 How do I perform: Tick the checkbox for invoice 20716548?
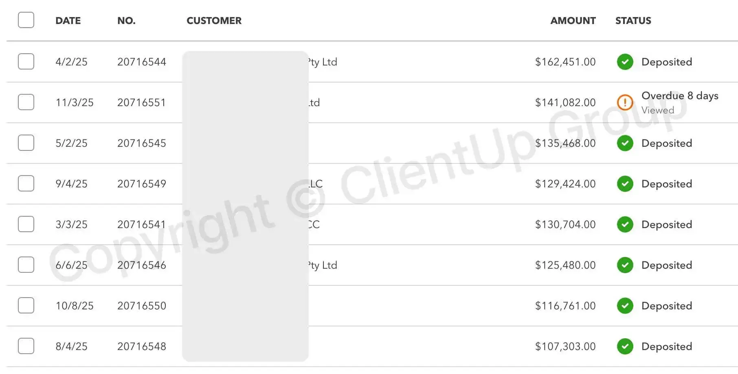coord(26,346)
